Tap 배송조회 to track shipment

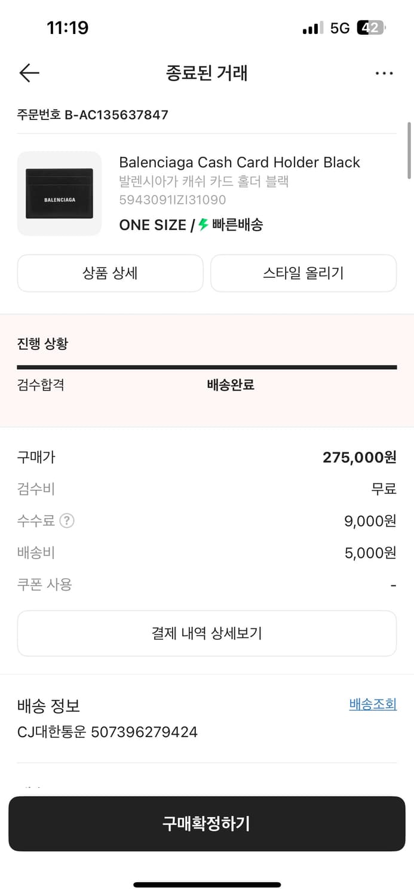click(x=373, y=705)
